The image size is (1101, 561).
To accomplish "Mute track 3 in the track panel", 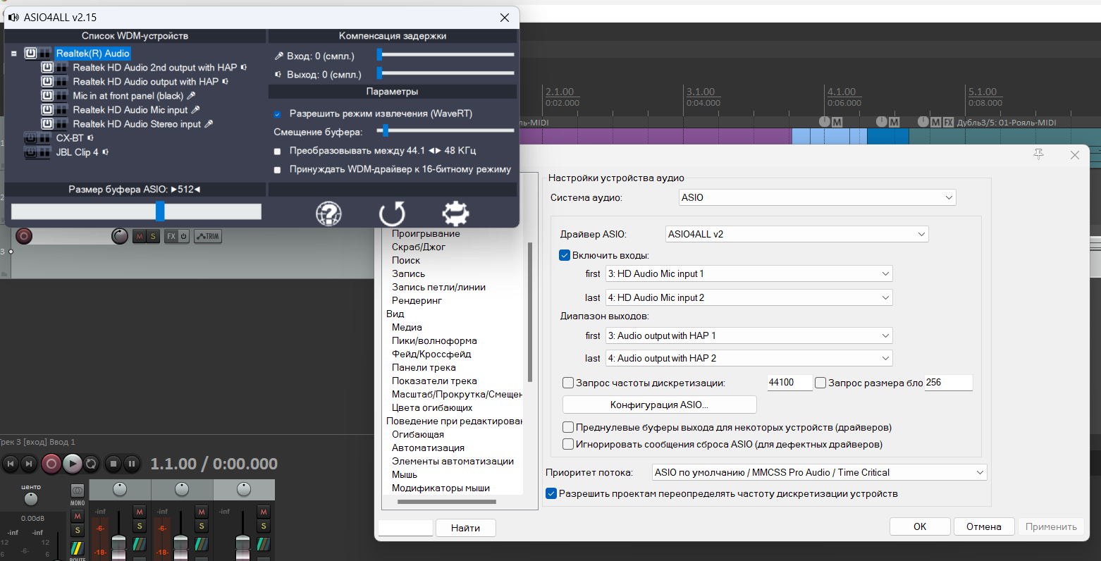I will coord(140,236).
